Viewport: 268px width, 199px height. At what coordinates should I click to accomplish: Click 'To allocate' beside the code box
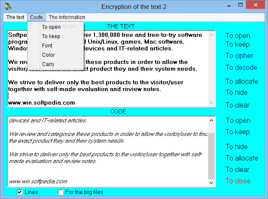242,158
